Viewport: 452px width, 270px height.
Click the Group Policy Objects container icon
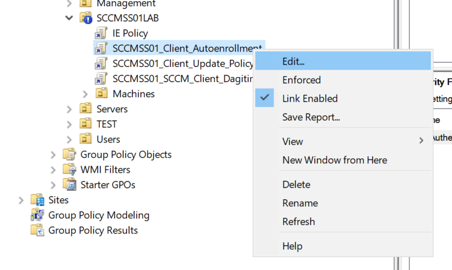point(69,154)
